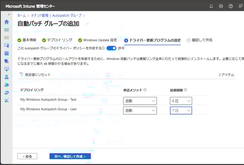This screenshot has height=165, width=244.
Task: Open deferral period dropdown showing 7 日
Action: pos(181,111)
